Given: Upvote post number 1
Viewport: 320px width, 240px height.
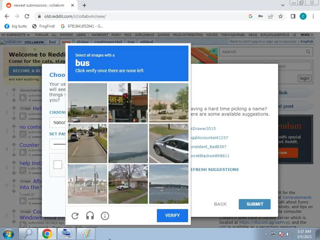Looking at the screenshot, I should point(14,90).
